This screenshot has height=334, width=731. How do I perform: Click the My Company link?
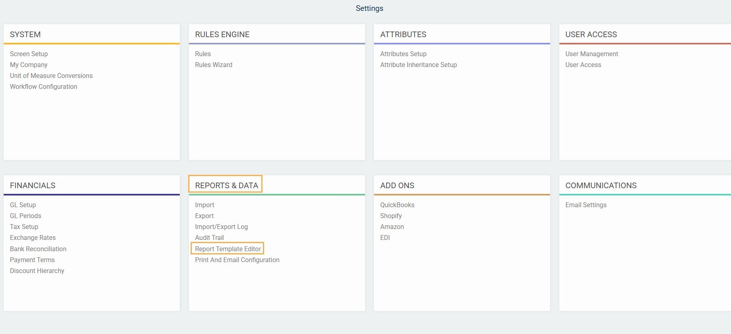(29, 65)
